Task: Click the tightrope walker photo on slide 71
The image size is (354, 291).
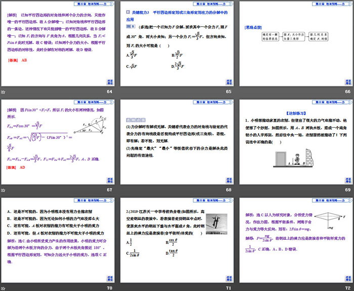Action: [x=216, y=224]
